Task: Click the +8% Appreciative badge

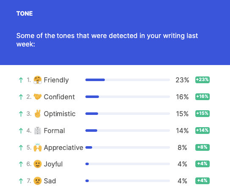Action: pos(203,147)
